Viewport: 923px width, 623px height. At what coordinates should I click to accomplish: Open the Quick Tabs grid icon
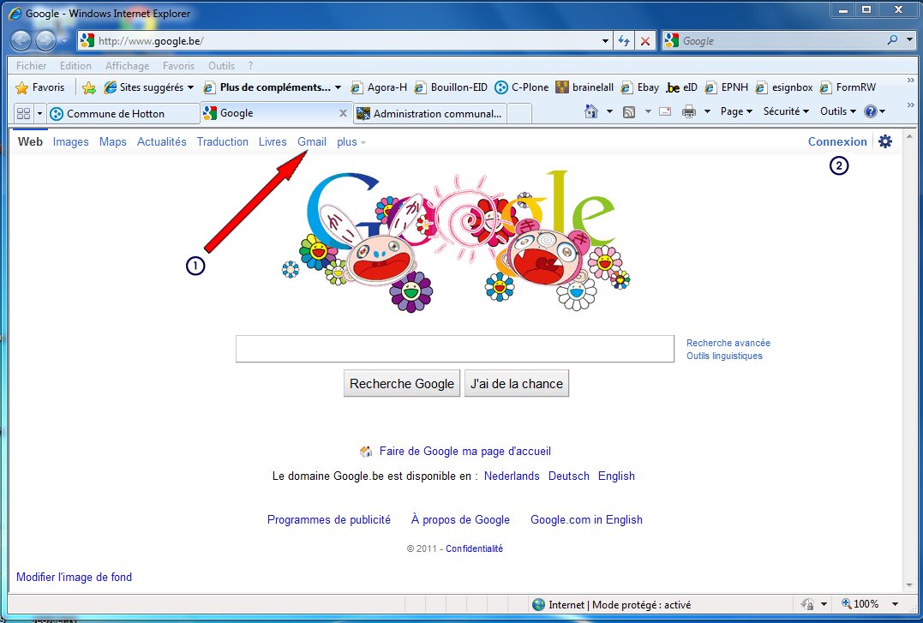click(x=23, y=113)
